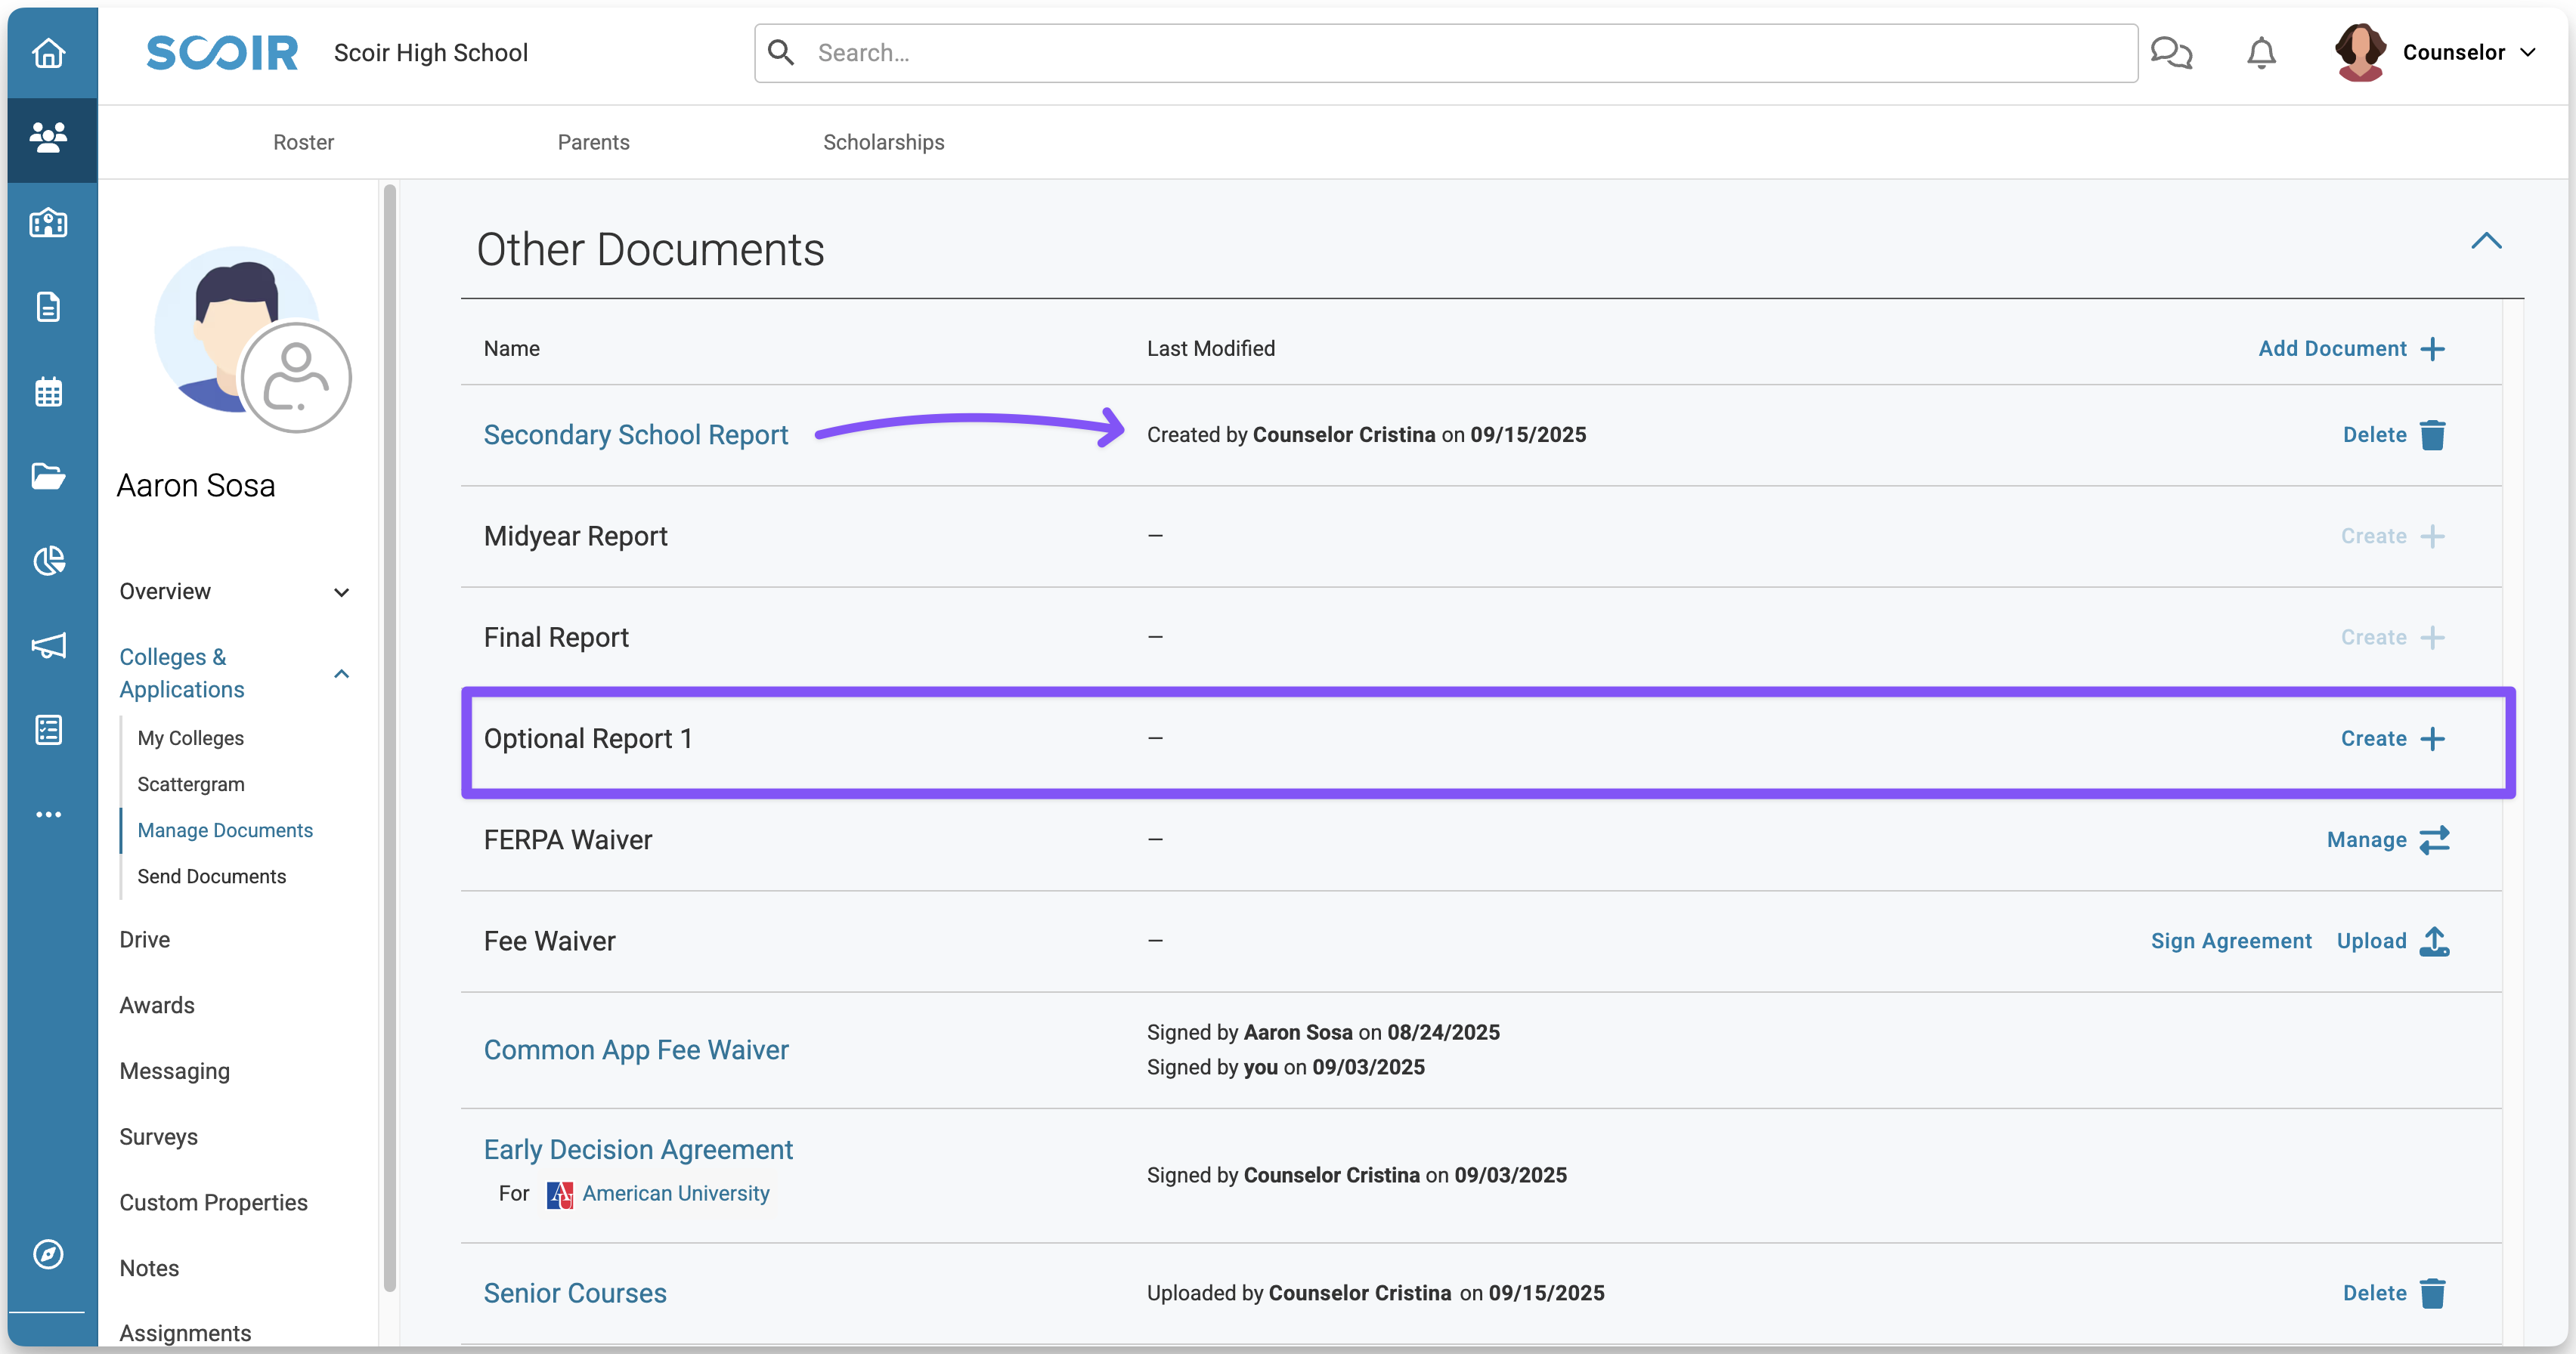Open the more options ellipsis icon
Viewport: 2576px width, 1354px height.
(x=48, y=815)
